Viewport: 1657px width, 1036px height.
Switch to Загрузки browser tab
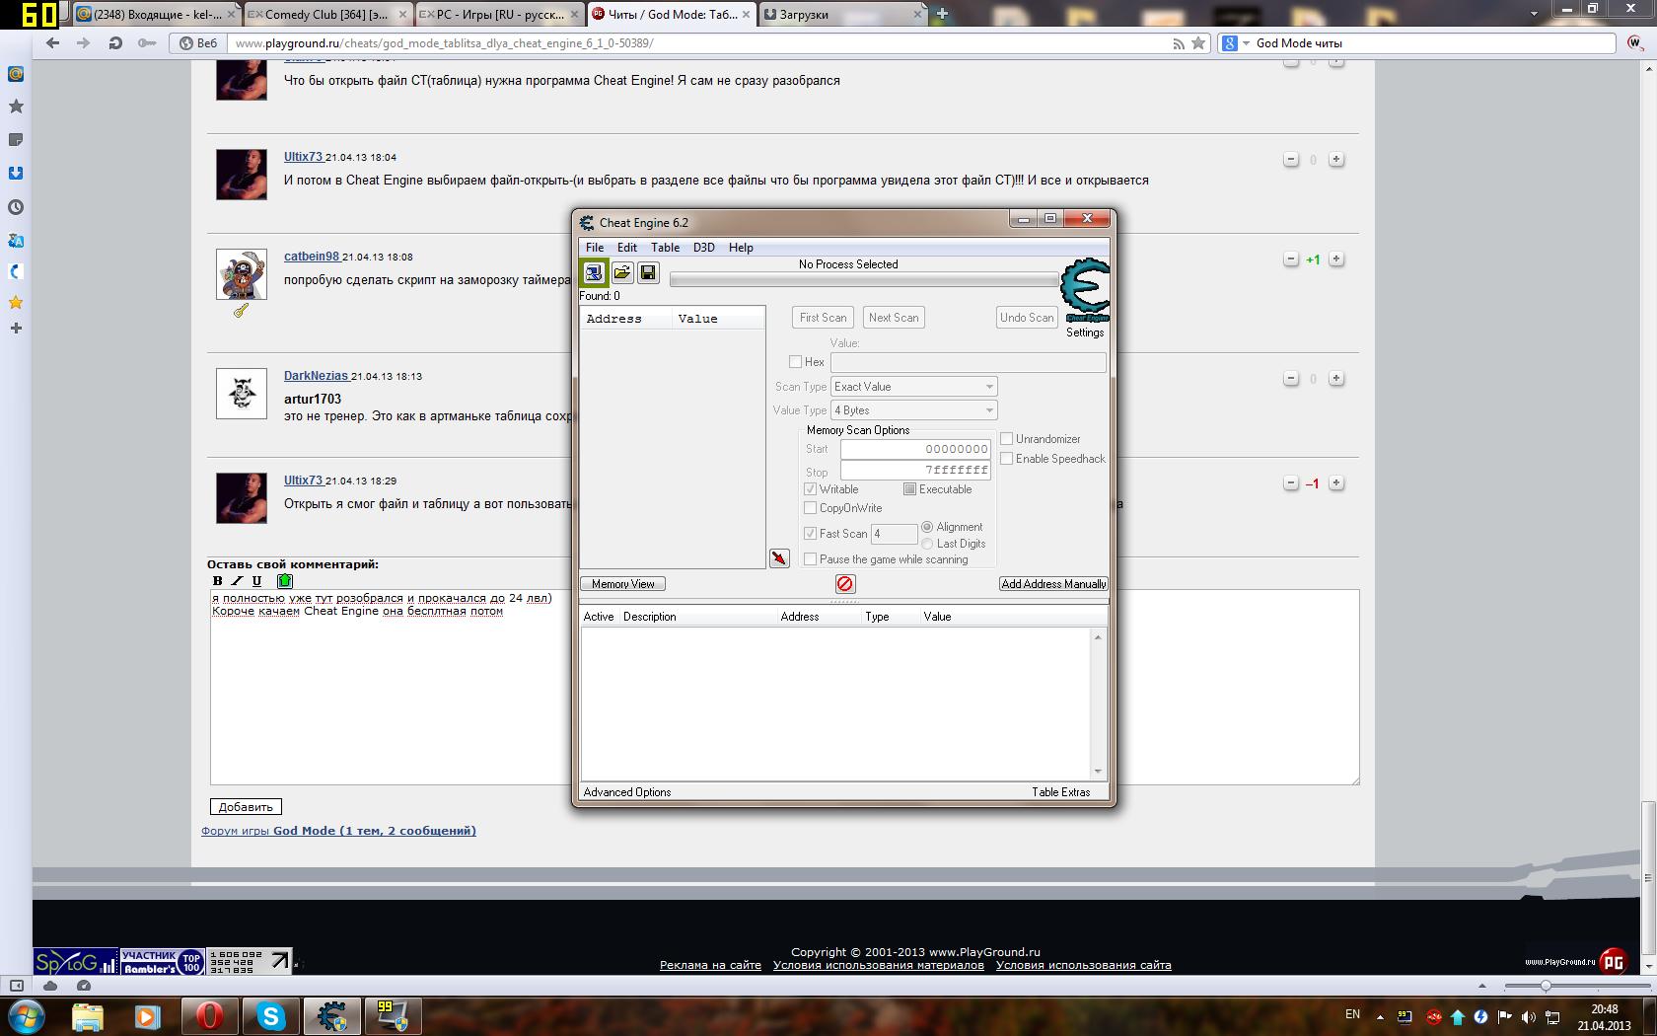point(843,14)
